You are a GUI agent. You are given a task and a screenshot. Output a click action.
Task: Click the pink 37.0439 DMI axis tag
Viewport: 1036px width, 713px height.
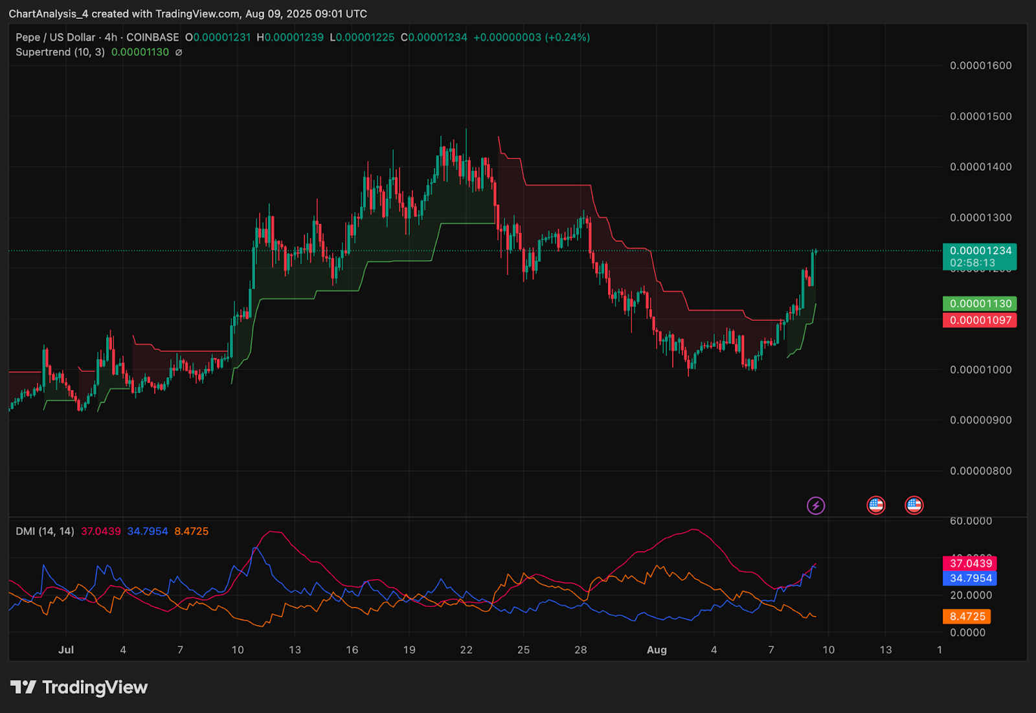[x=970, y=564]
